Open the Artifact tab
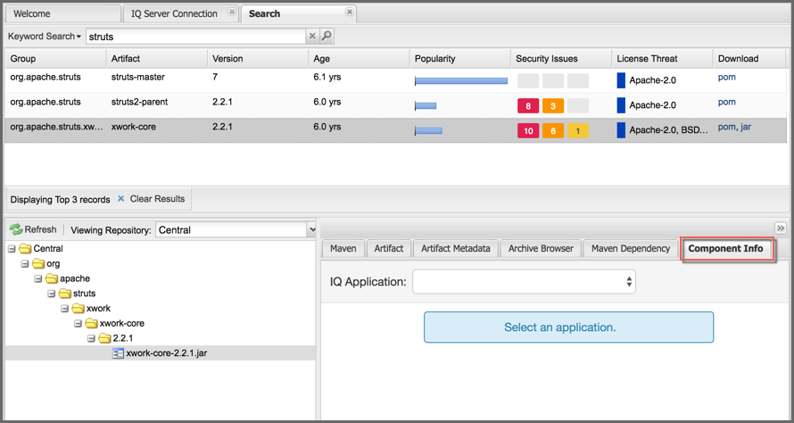Viewport: 794px width, 423px height. pos(389,249)
